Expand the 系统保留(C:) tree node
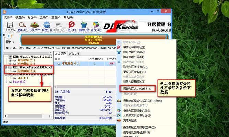 pos(10,60)
